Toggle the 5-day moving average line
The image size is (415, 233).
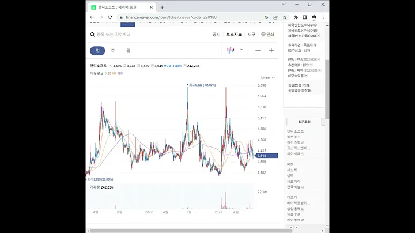[x=105, y=73]
